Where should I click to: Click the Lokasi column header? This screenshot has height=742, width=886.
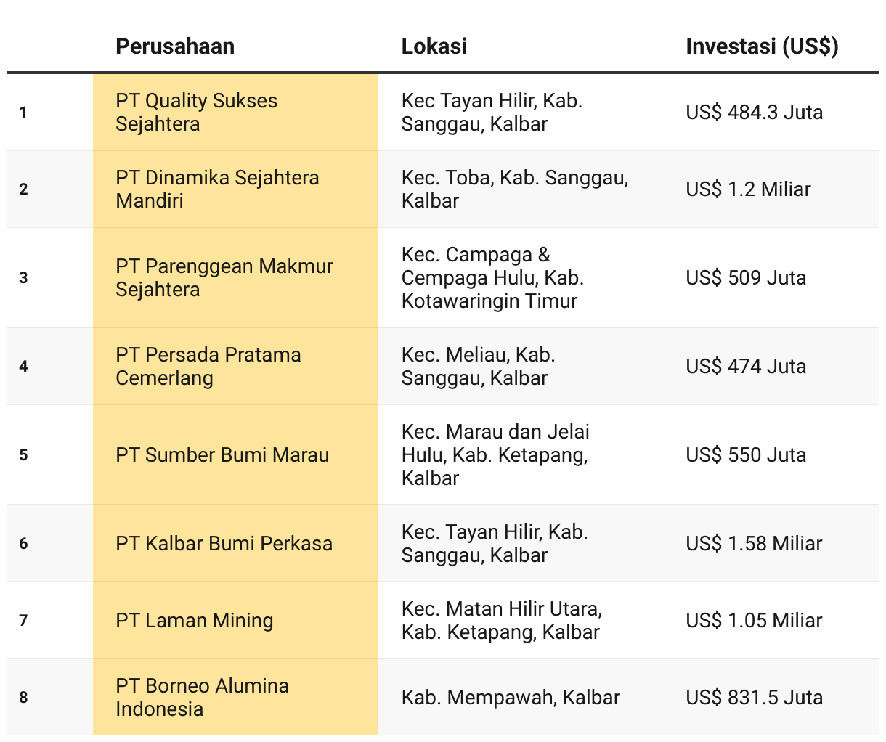click(434, 46)
